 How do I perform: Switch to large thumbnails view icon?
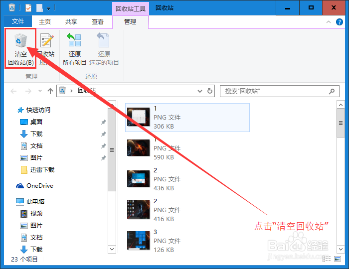click(x=338, y=259)
